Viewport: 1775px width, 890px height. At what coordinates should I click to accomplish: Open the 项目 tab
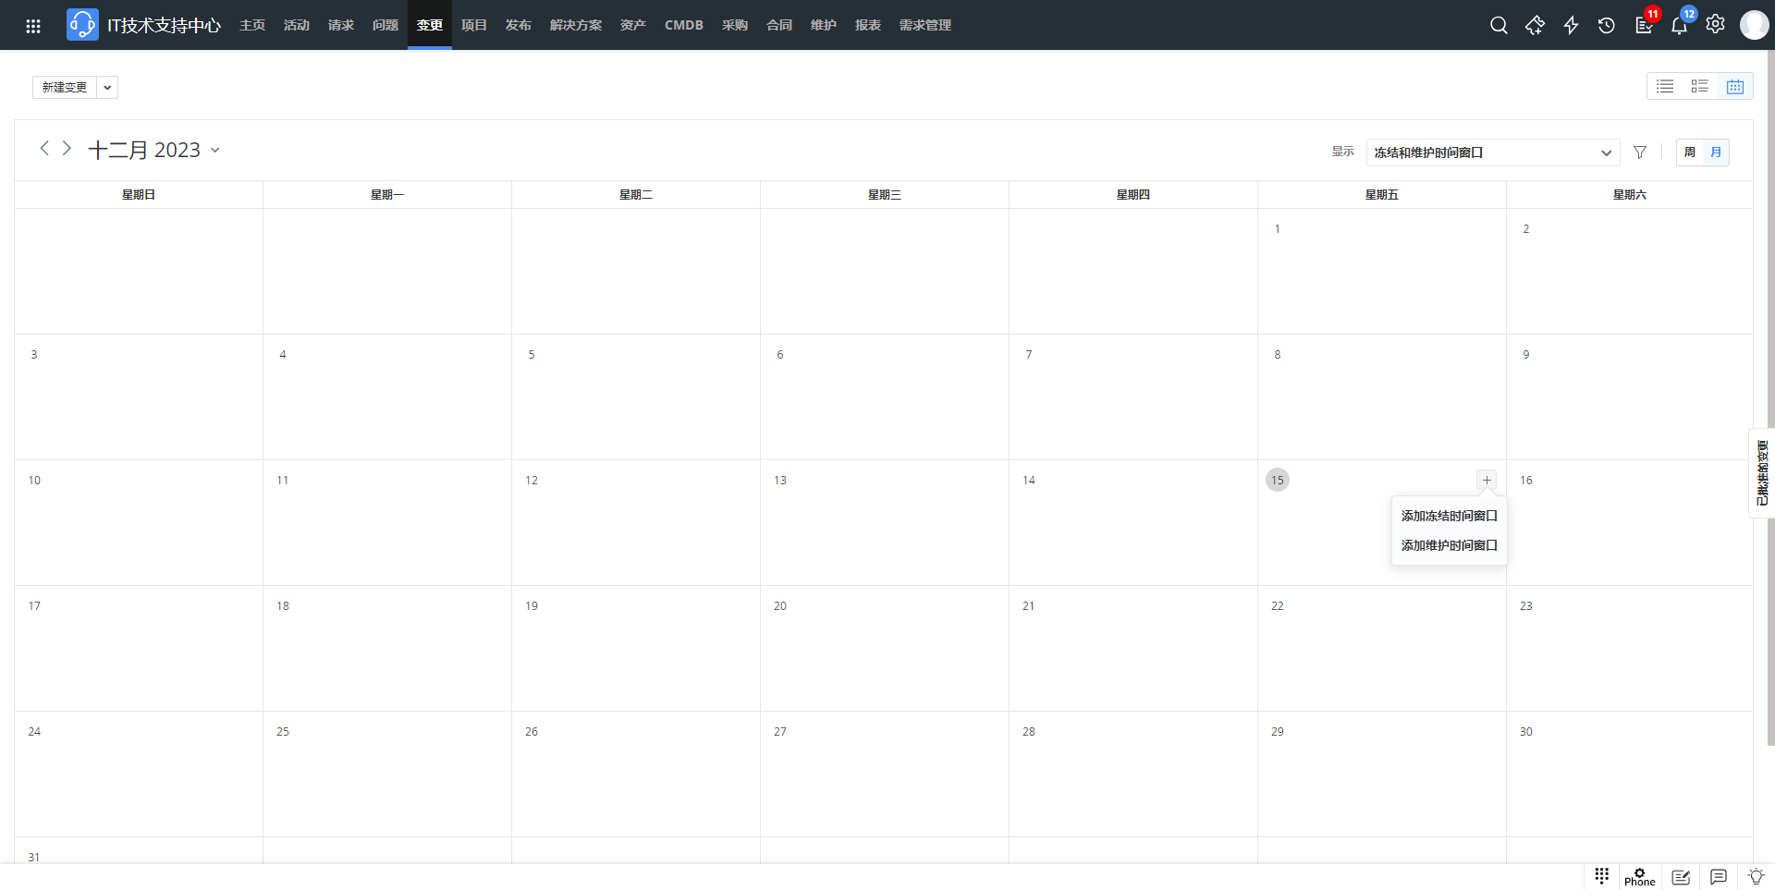click(474, 25)
